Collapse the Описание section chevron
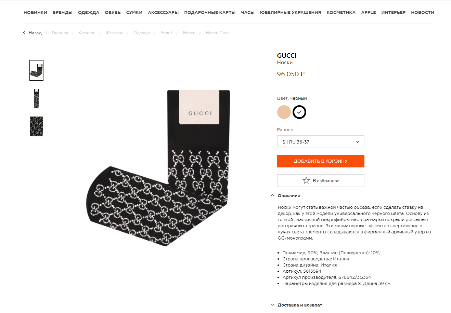 272,196
